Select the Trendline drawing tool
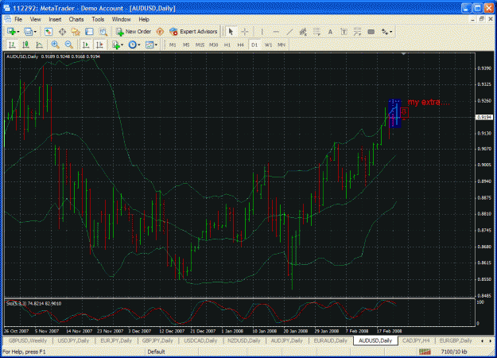Viewport: 497px width, 358px height. pos(289,31)
